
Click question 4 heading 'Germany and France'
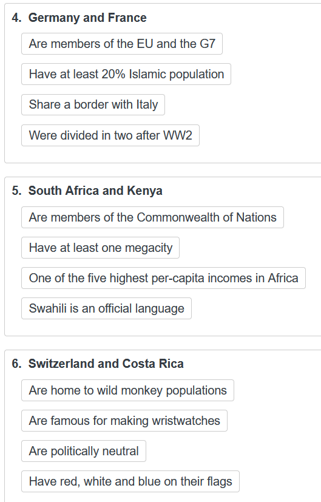pos(87,18)
